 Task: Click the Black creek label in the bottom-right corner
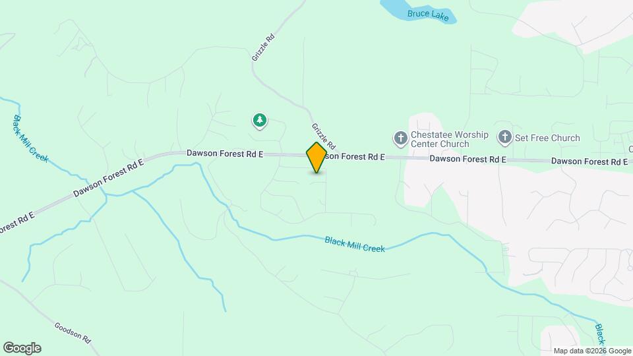600,334
